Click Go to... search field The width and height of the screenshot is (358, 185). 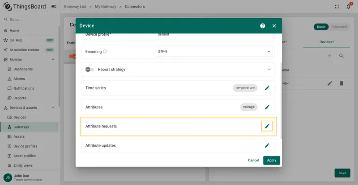coord(29,20)
